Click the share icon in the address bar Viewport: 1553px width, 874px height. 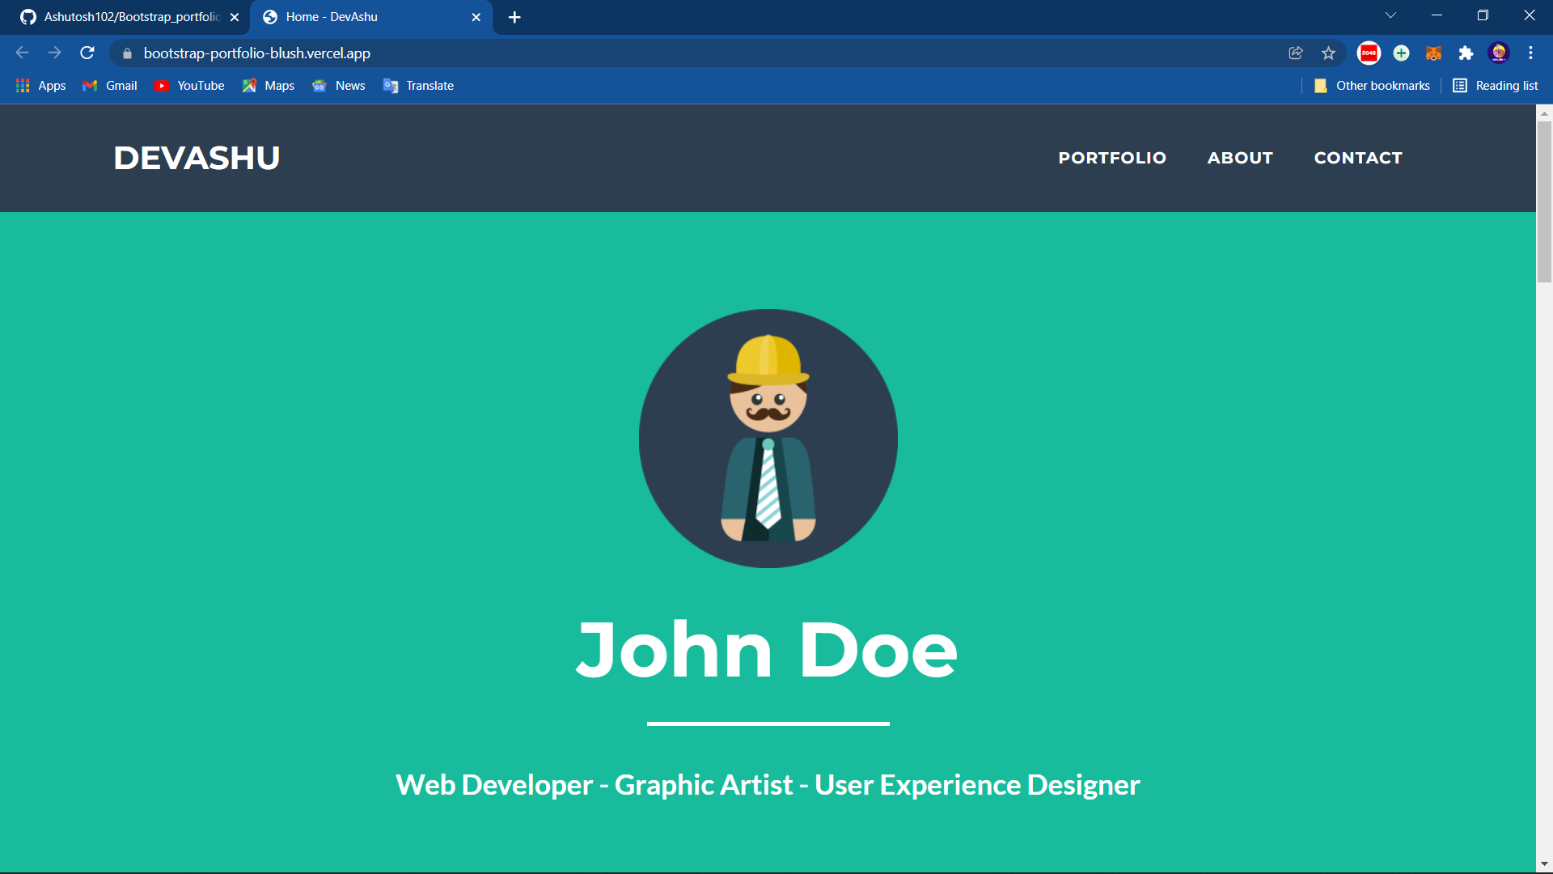[x=1296, y=53]
